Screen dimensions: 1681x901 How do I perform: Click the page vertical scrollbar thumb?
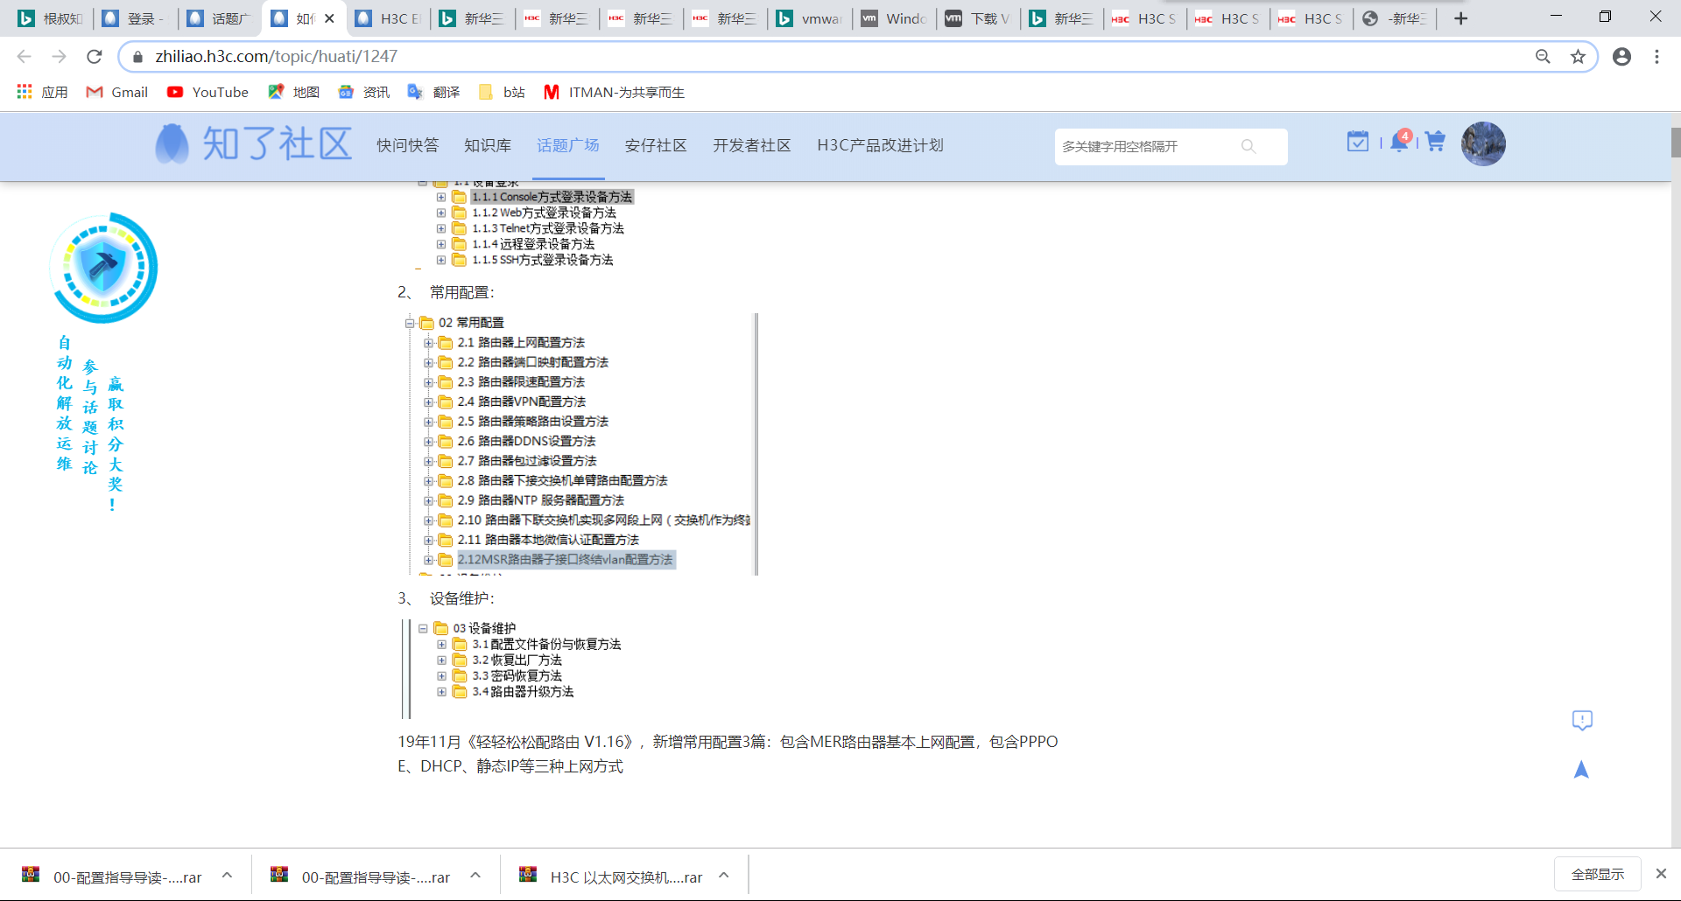tap(1676, 143)
